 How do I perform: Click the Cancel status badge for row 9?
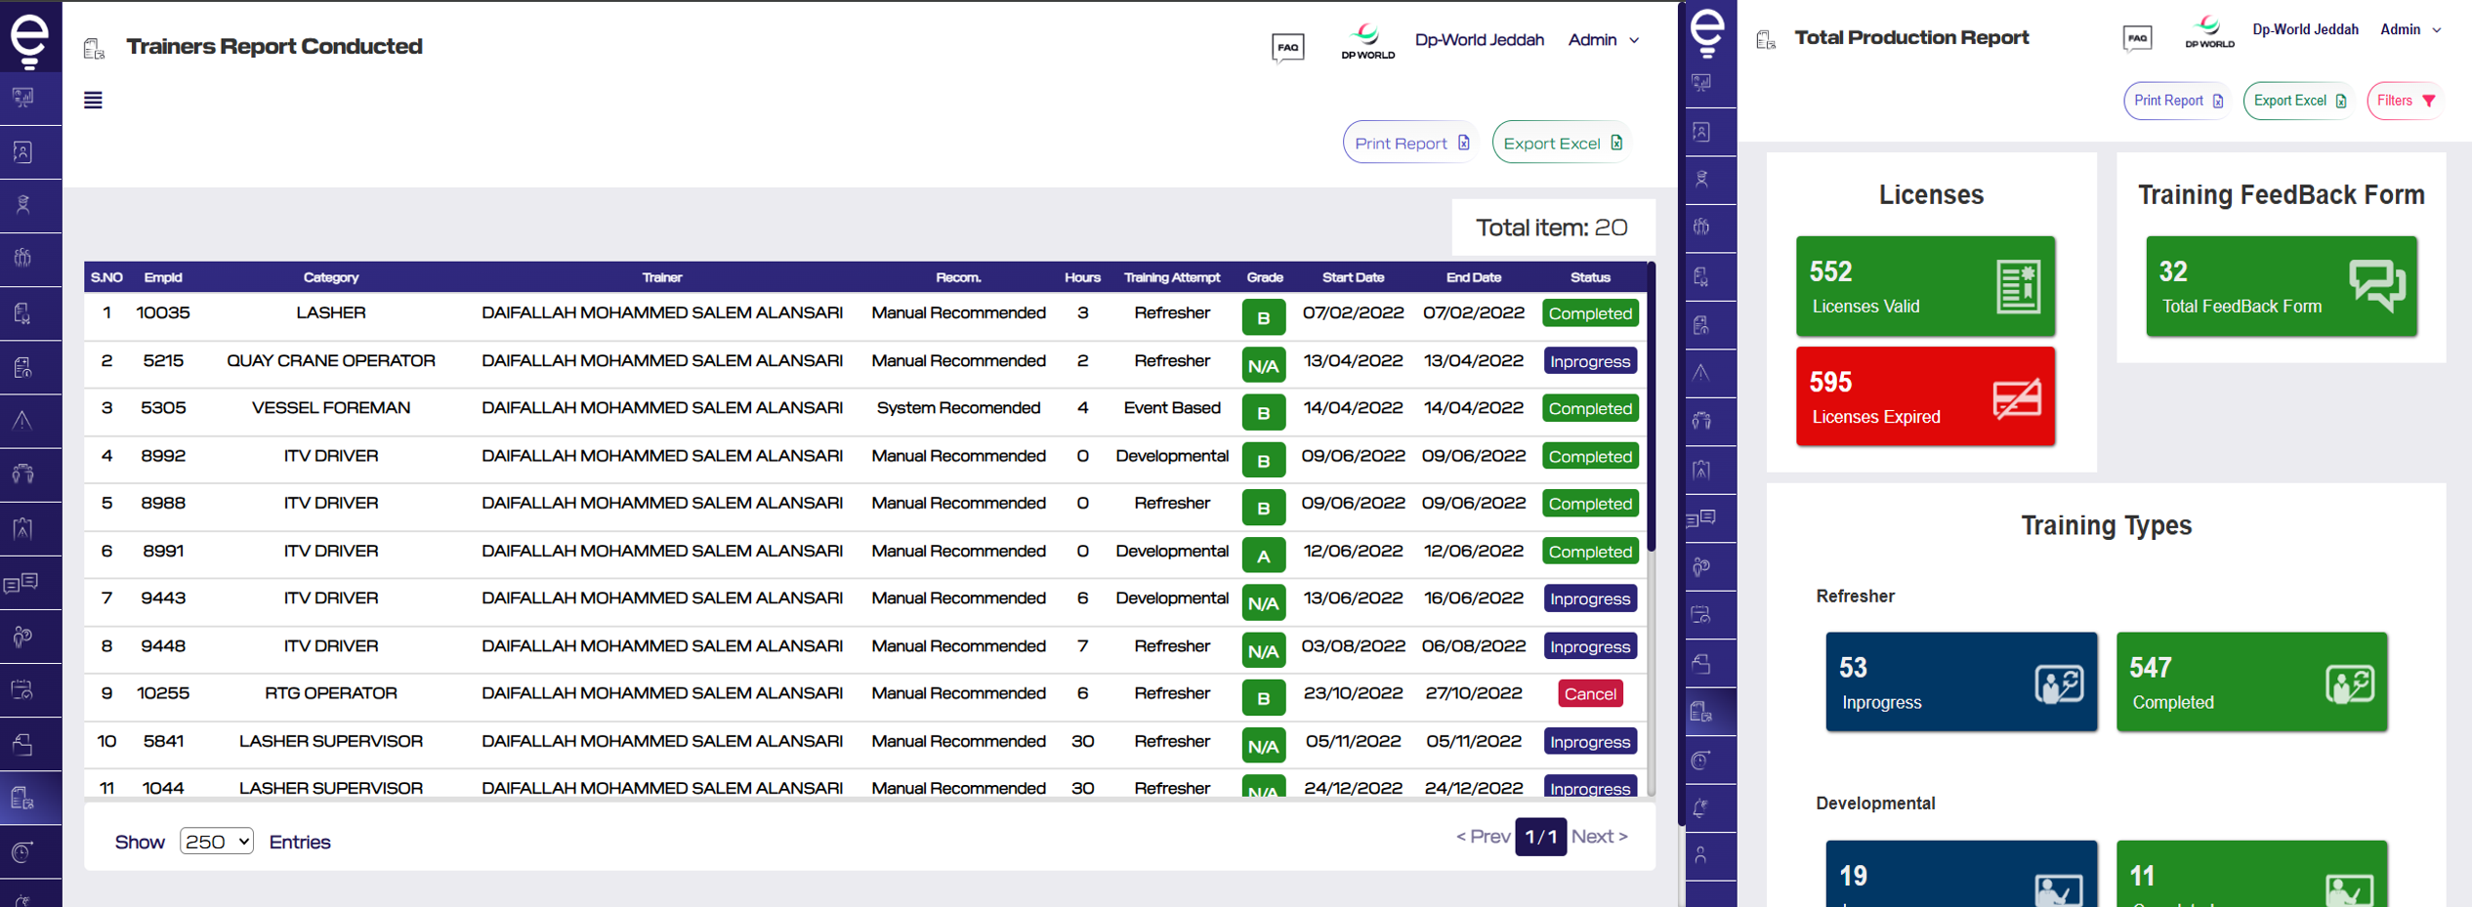tap(1589, 694)
